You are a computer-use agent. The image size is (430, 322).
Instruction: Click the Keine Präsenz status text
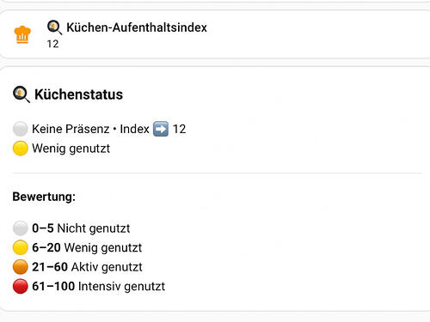tap(71, 129)
